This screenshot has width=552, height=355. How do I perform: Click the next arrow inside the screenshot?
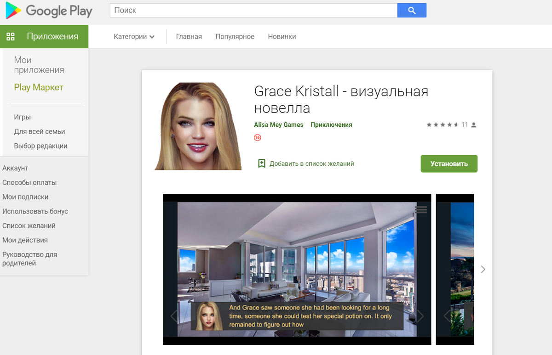(x=420, y=316)
